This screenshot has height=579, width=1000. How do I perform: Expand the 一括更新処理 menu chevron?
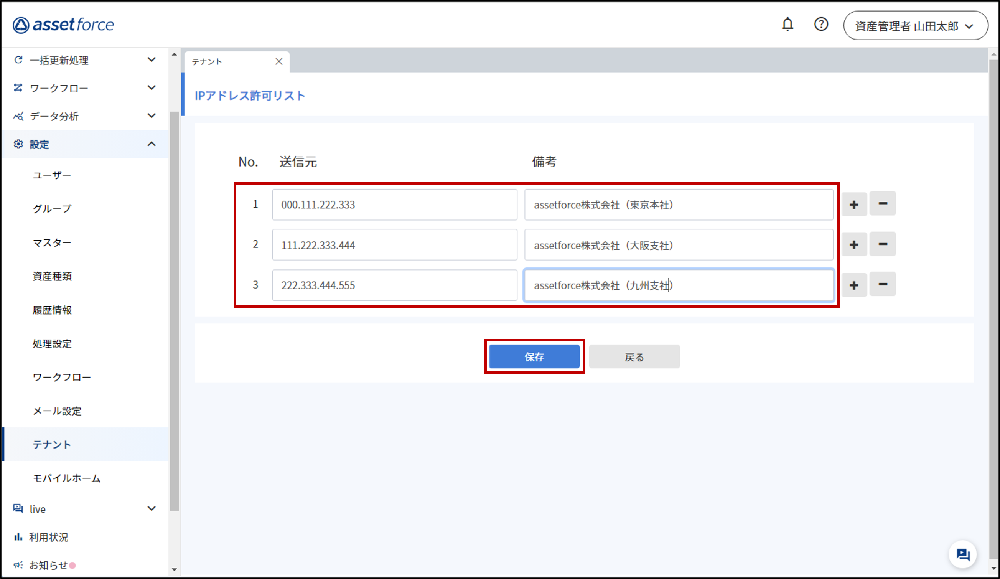coord(152,60)
